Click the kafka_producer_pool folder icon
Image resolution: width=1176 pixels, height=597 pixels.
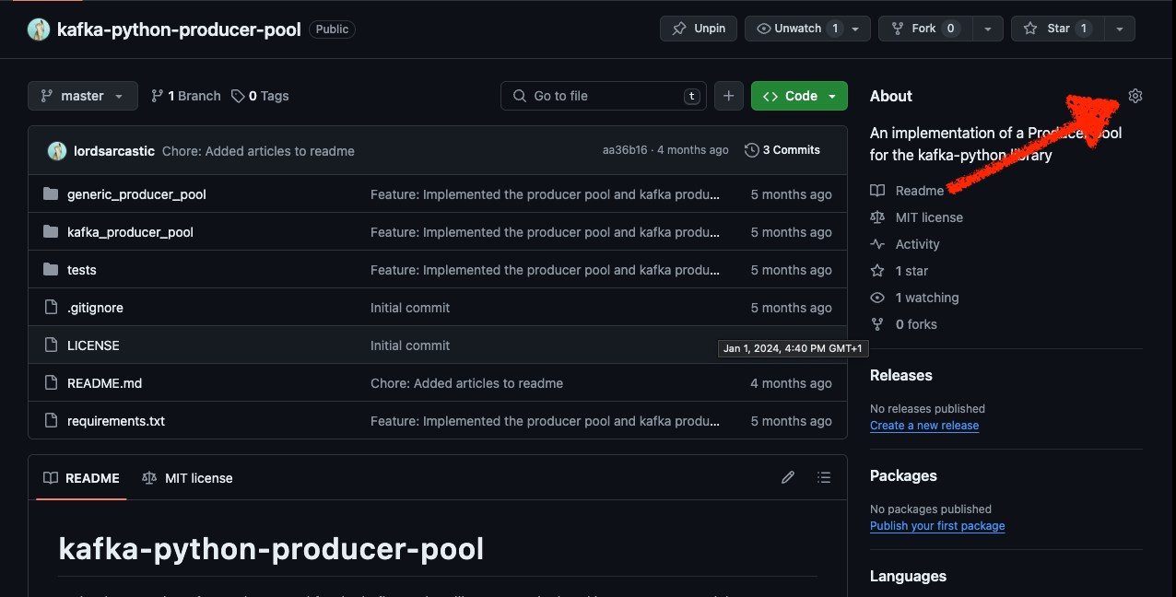51,232
